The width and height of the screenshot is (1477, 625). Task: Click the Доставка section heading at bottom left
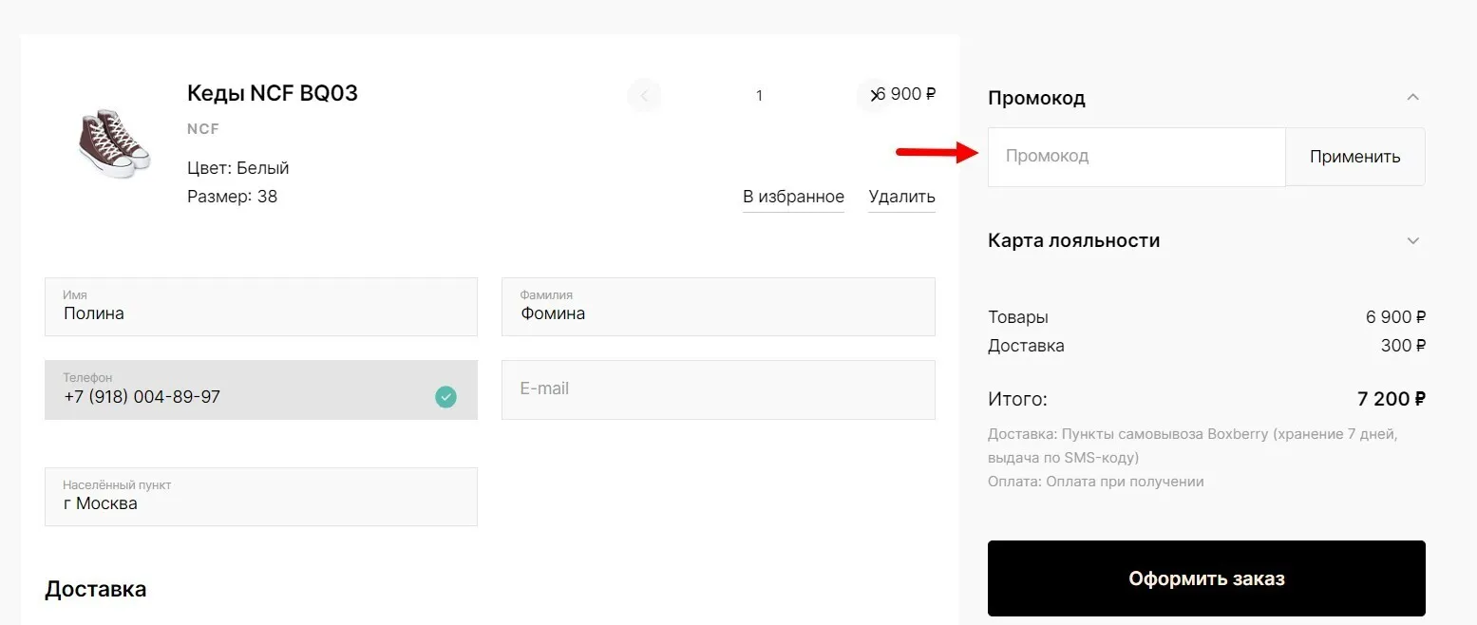click(x=95, y=589)
